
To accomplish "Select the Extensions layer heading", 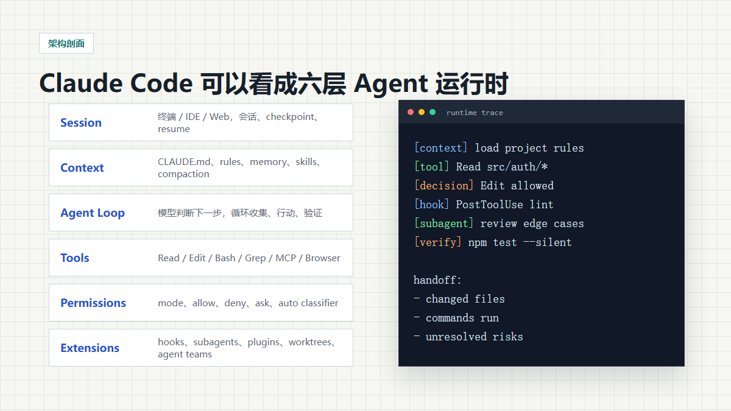I will point(90,348).
